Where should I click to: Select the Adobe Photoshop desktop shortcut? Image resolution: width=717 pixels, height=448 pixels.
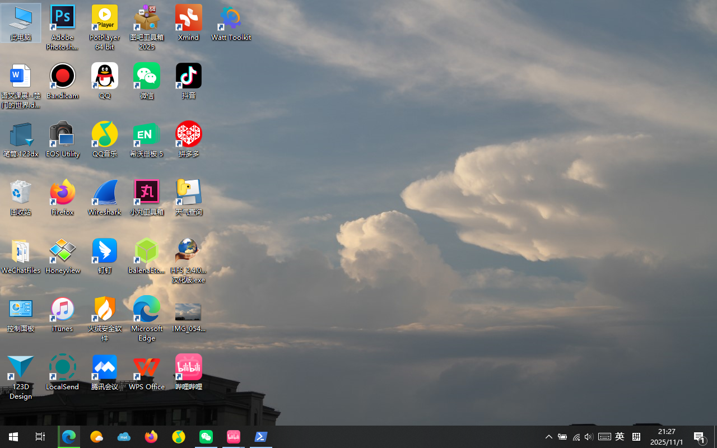click(x=62, y=20)
